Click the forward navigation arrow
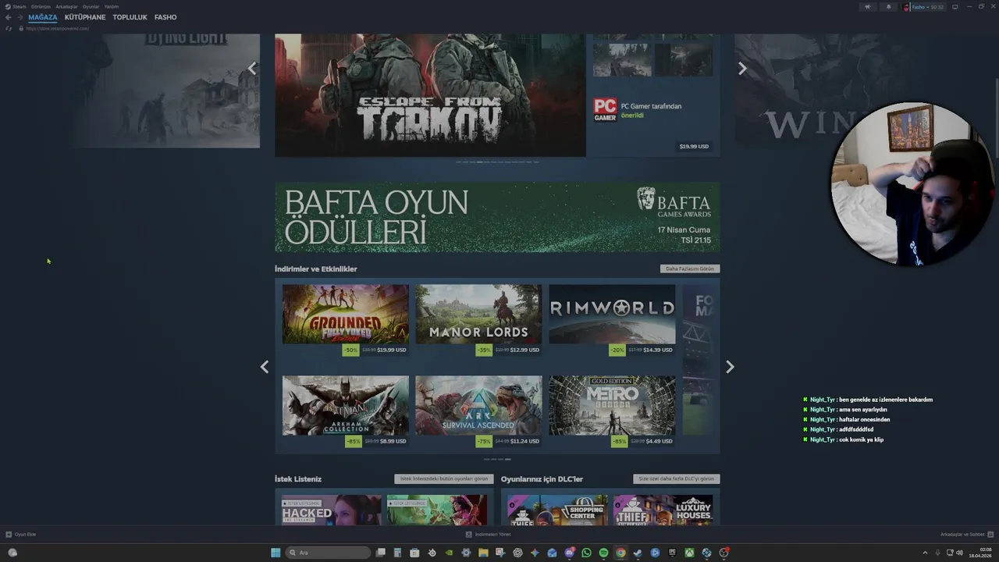The image size is (999, 562). [20, 17]
